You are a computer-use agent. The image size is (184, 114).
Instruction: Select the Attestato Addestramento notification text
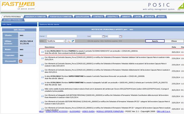click(x=107, y=71)
